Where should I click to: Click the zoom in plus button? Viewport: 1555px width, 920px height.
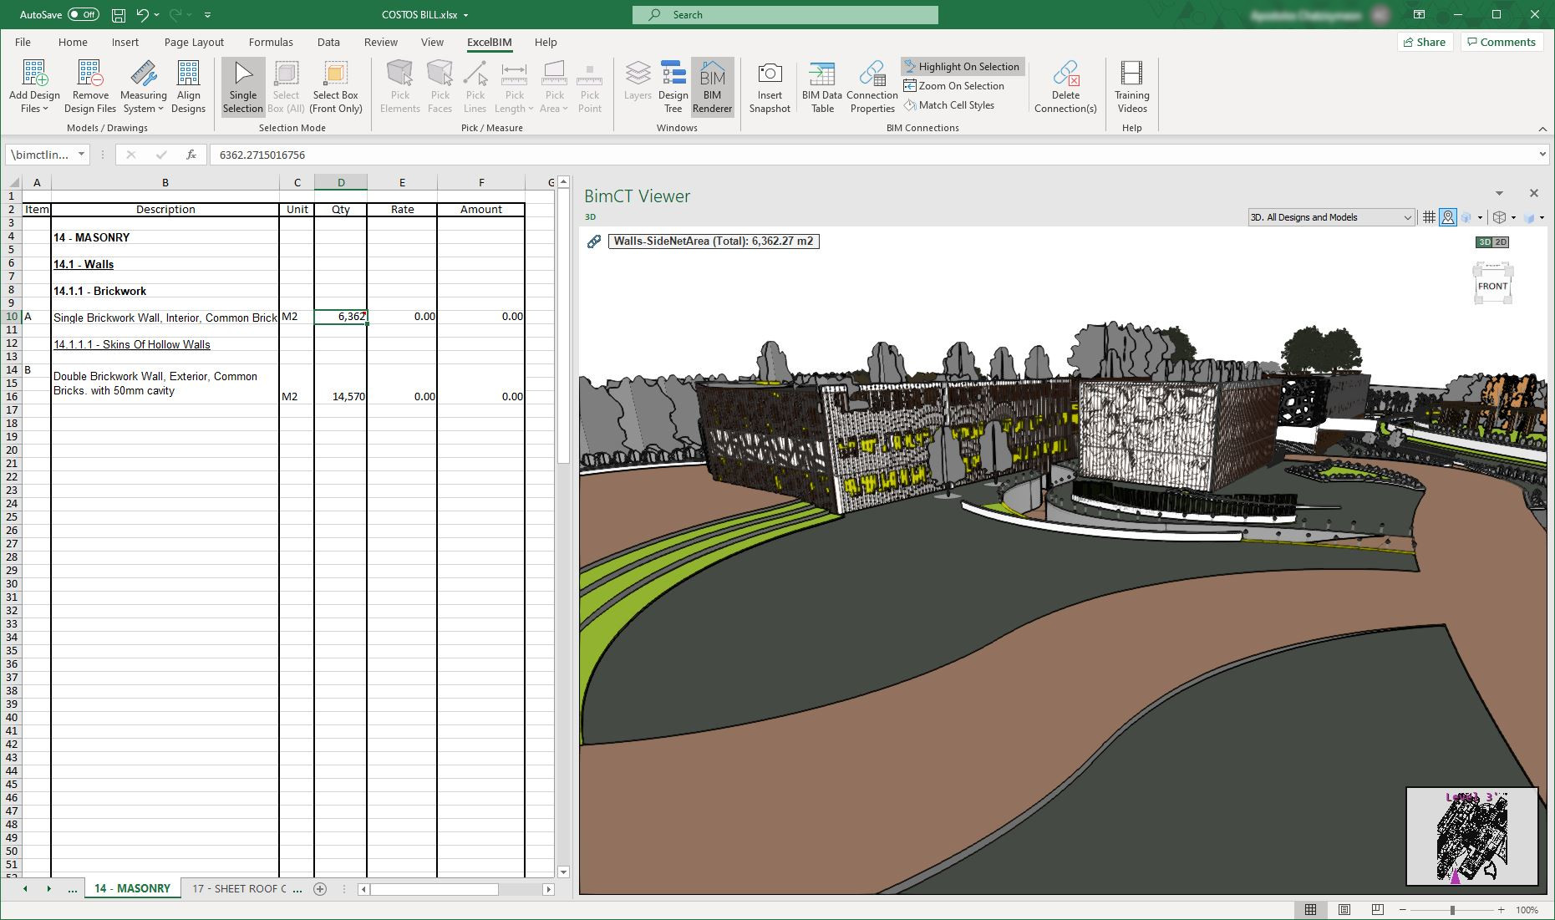(x=1502, y=910)
